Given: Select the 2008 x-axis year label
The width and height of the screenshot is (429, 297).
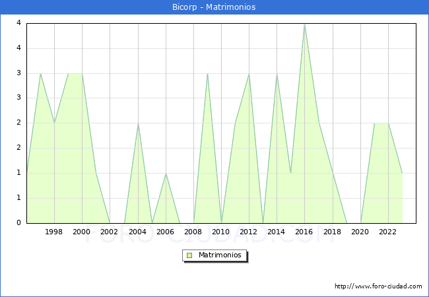Looking at the screenshot, I should point(193,232).
